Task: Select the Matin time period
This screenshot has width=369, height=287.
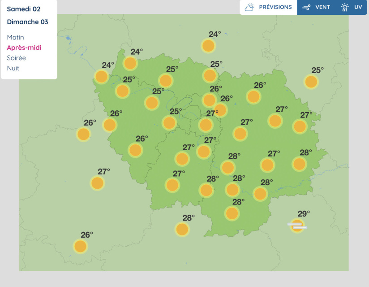Action: (x=16, y=37)
